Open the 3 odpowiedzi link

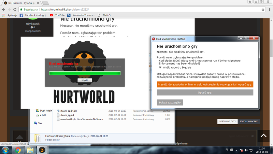pyautogui.click(x=33, y=31)
